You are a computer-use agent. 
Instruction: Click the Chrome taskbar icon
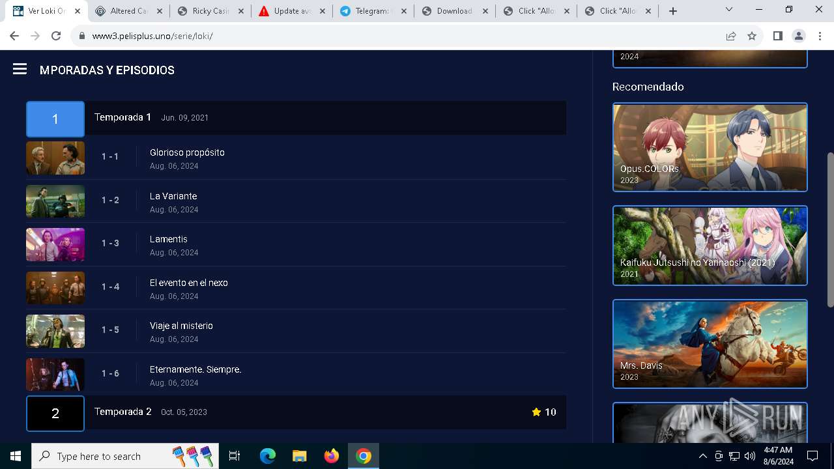[364, 456]
